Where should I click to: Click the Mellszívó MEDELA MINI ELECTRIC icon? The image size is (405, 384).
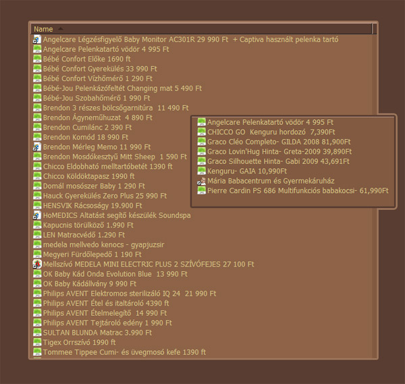pos(37,265)
